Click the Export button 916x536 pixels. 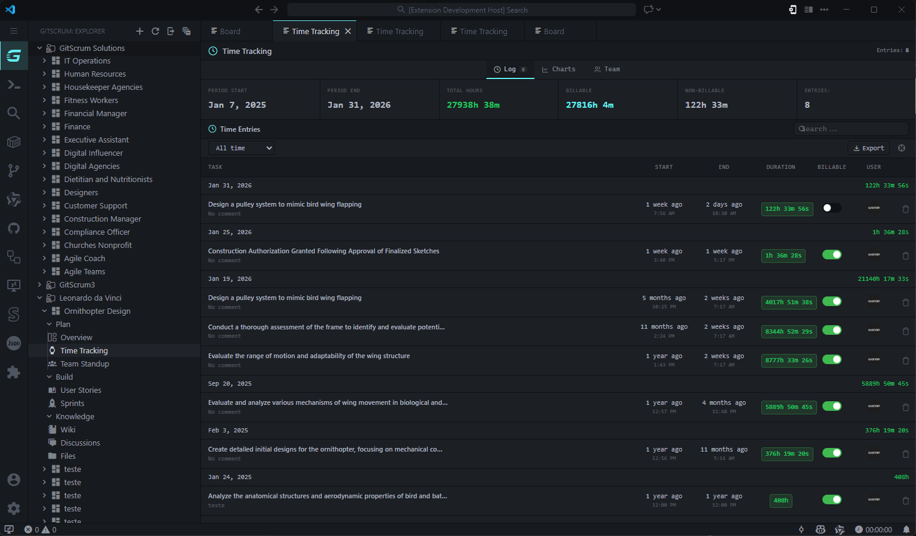(x=868, y=147)
